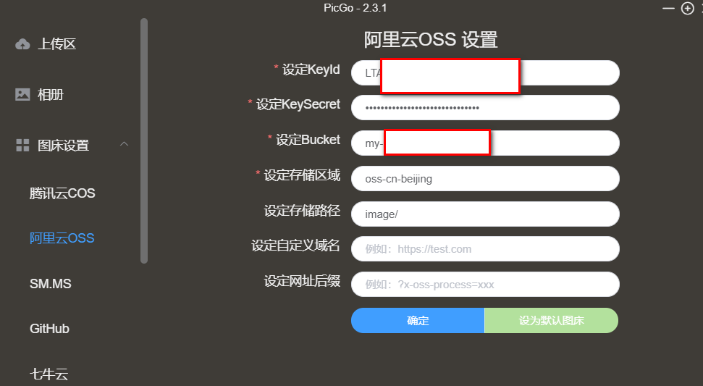Click the 设定存储区域 field with oss-cn-beijing
The height and width of the screenshot is (386, 703).
pos(485,178)
